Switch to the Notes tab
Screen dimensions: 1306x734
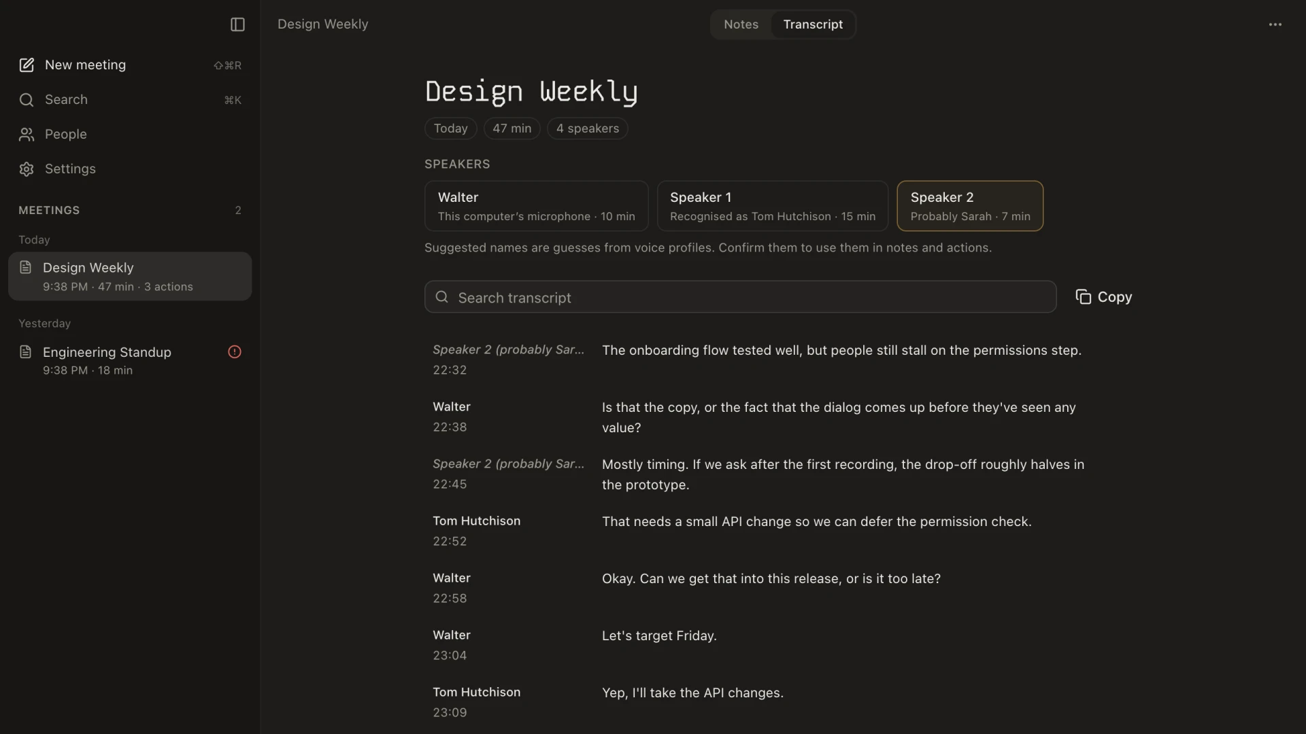pos(741,24)
